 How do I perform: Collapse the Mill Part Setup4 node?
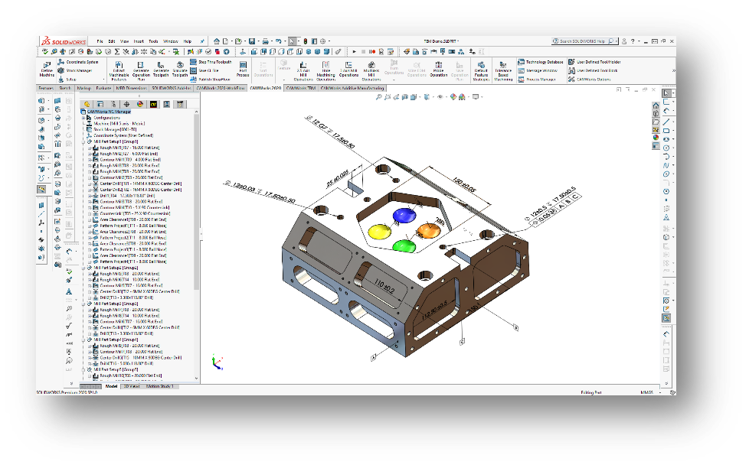(83, 340)
